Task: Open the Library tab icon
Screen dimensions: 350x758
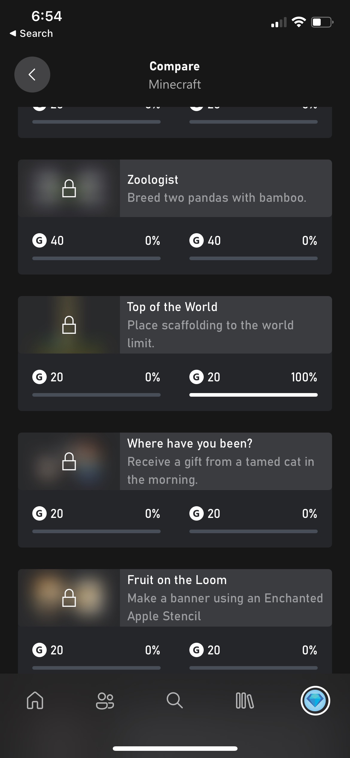Action: pyautogui.click(x=245, y=701)
